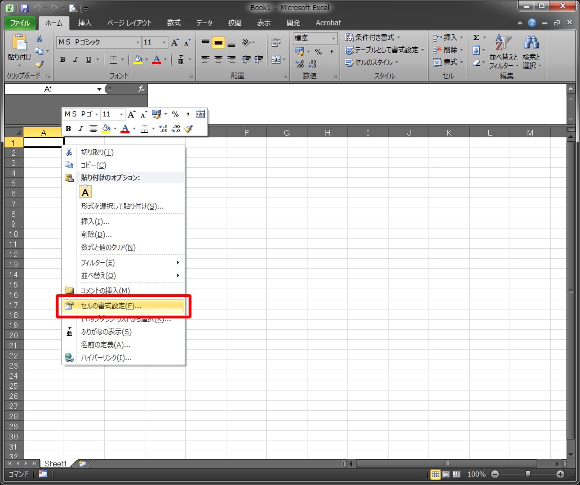Apply ribbon red font color
580x485 pixels.
coord(157,60)
